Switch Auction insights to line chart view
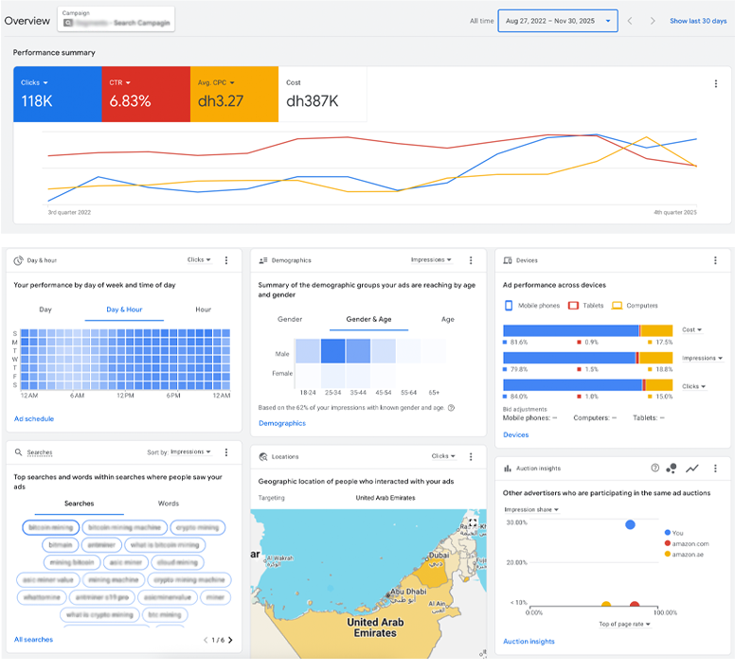 click(692, 468)
